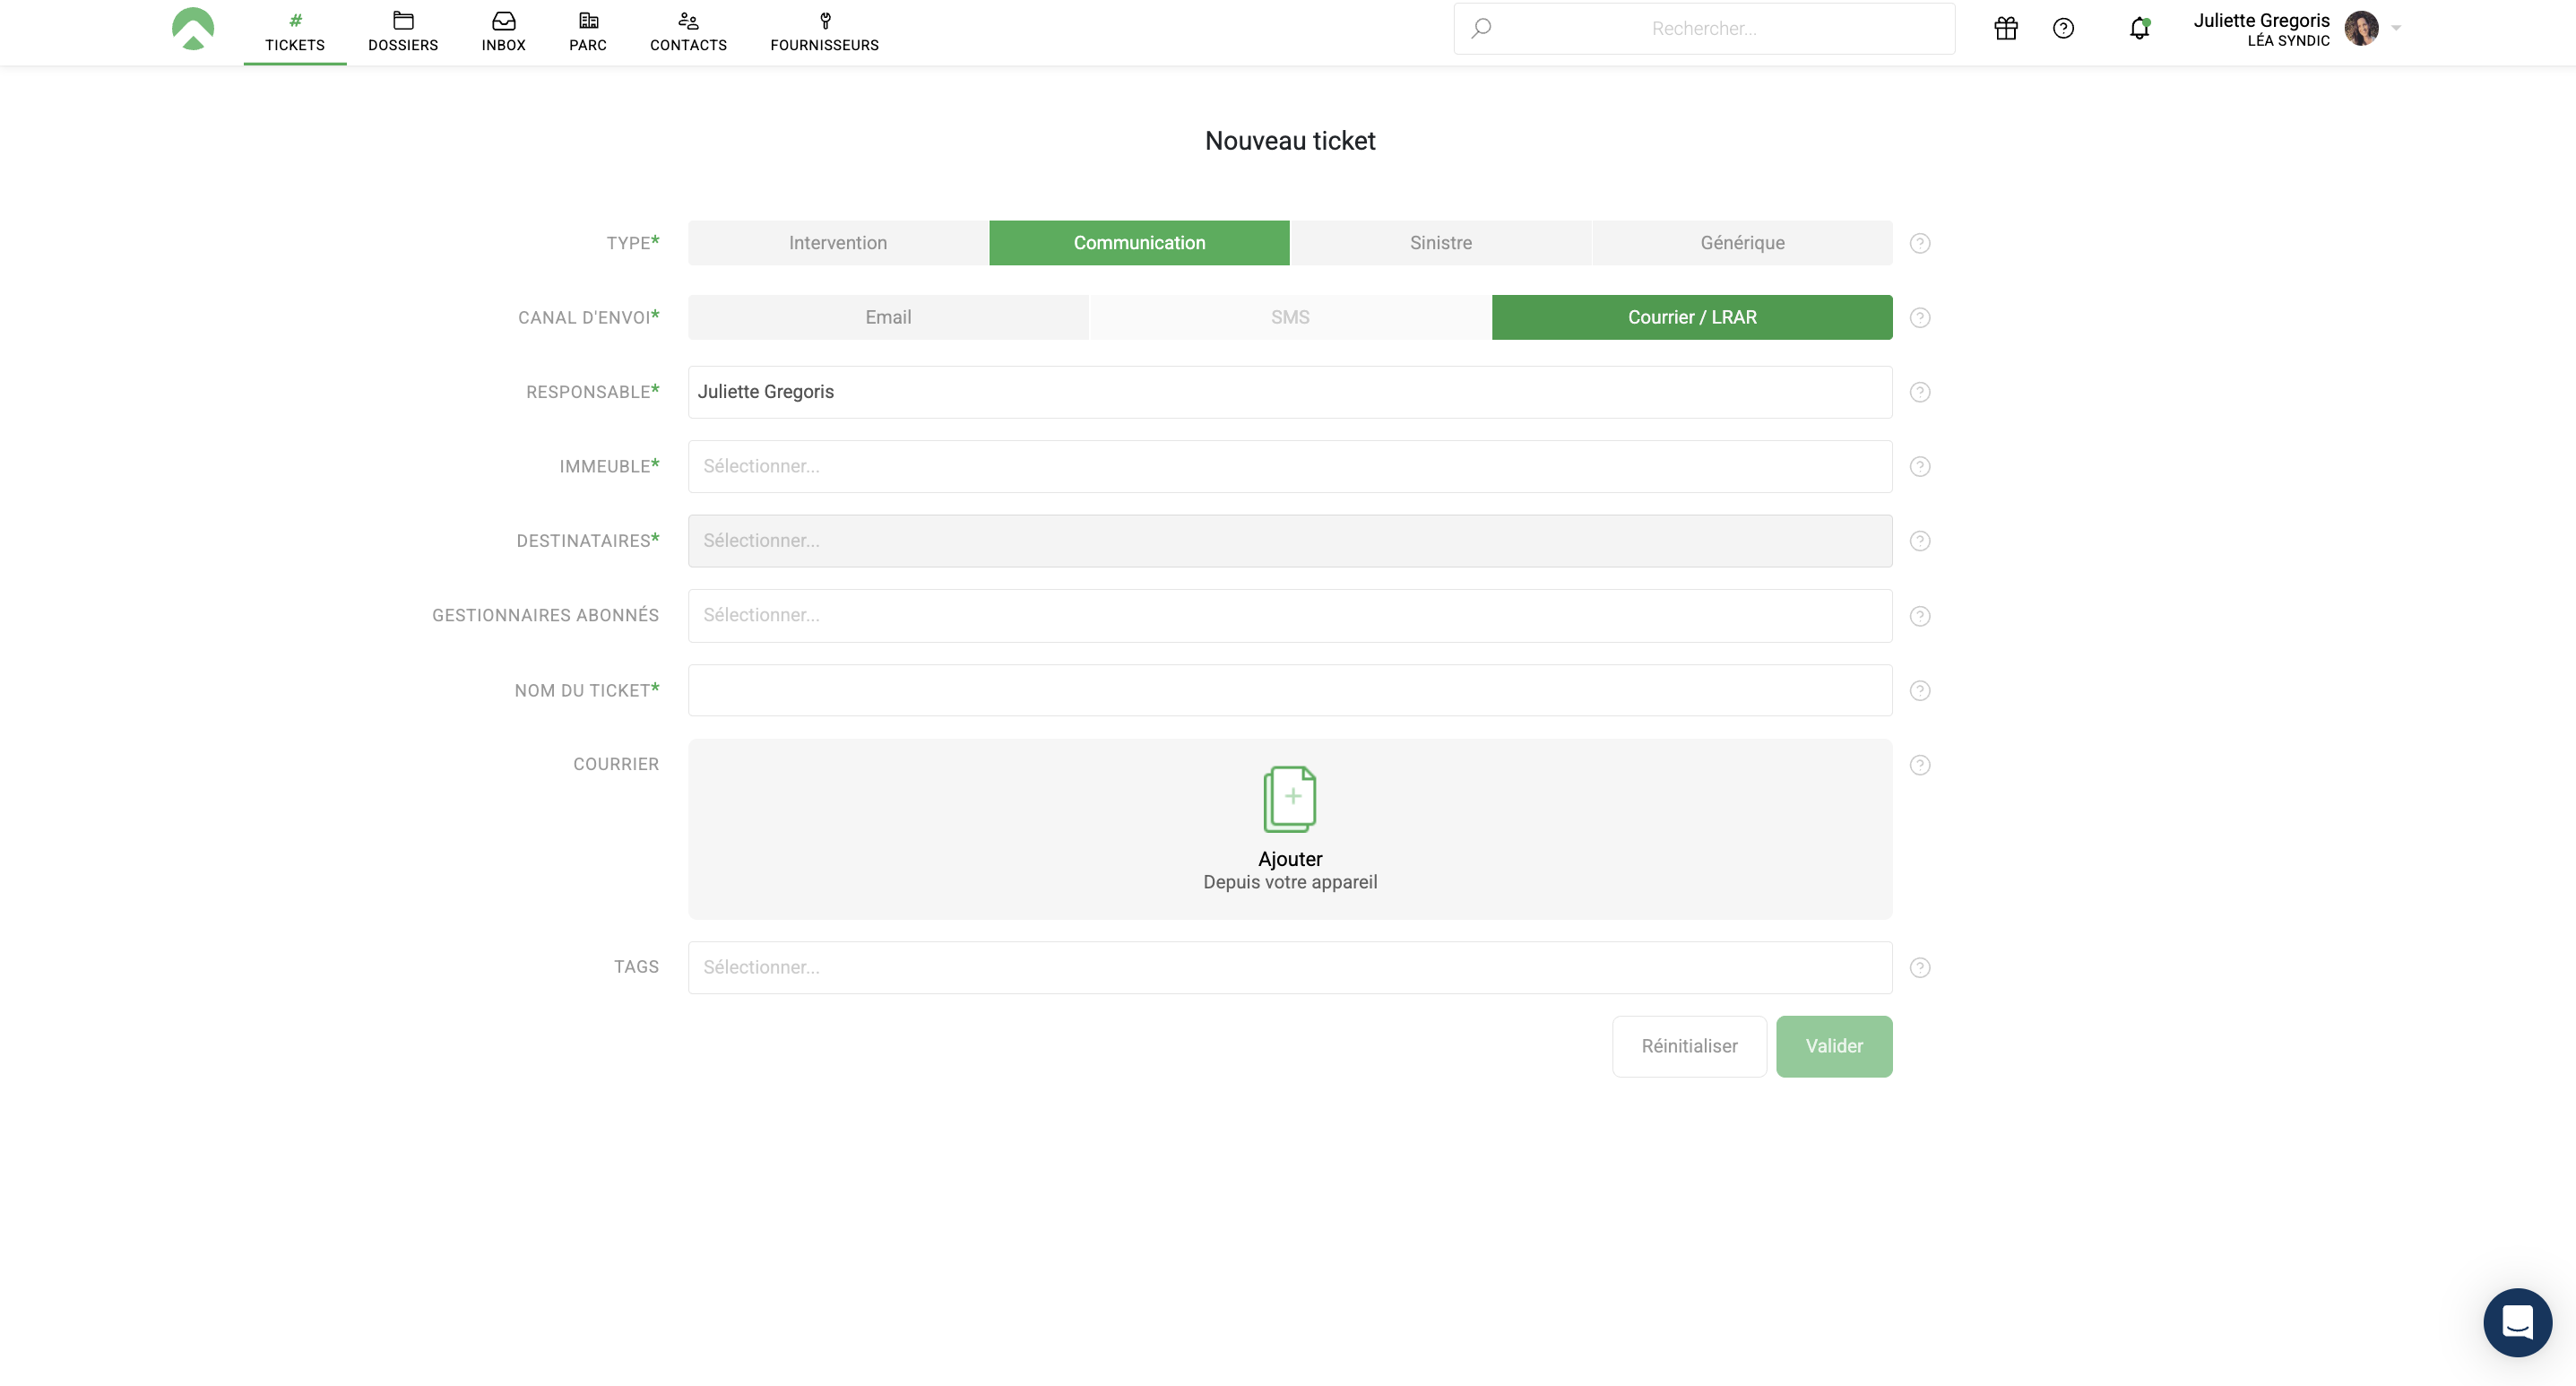Screen dimensions: 2576x1386
Task: Click the Réinitialiser button
Action: [1688, 1046]
